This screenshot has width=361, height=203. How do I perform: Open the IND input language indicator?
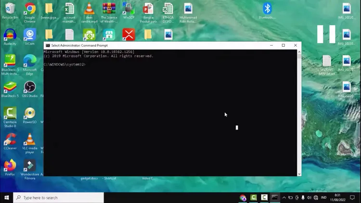pos(324,198)
